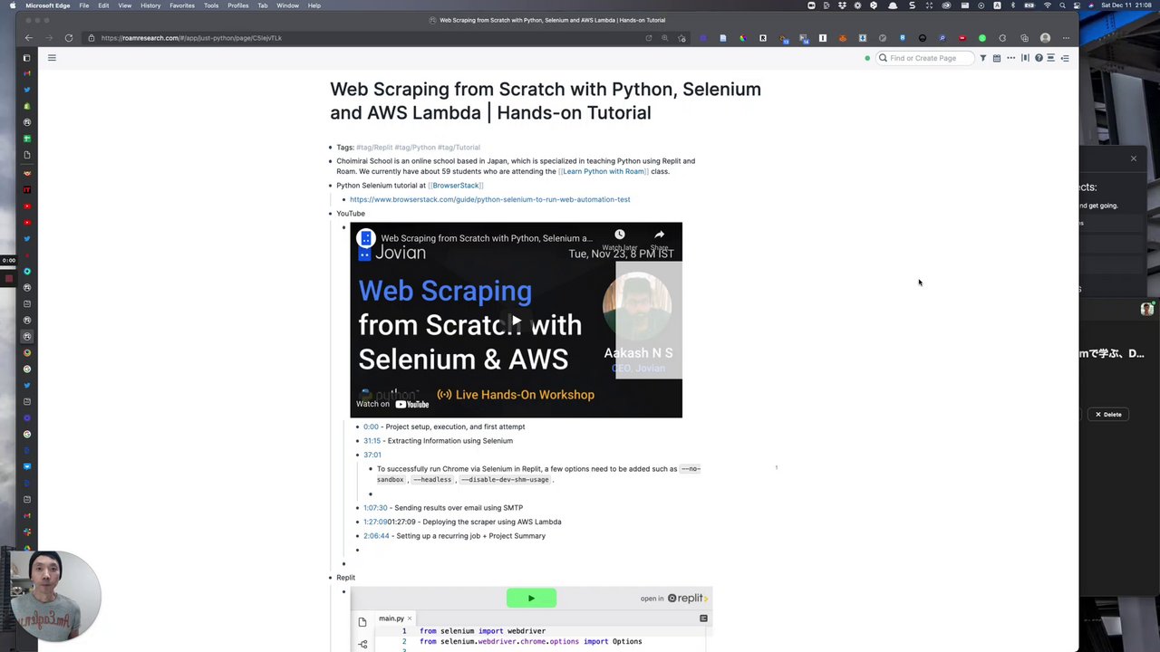Image resolution: width=1160 pixels, height=652 pixels.
Task: Open the Bluetooth menu bar icon
Action: point(1013,5)
